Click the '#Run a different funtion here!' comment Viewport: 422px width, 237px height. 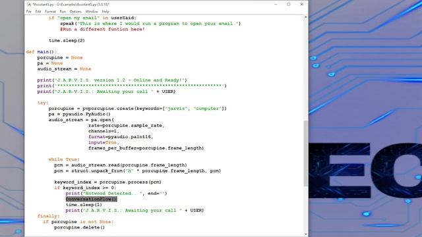[x=102, y=29]
